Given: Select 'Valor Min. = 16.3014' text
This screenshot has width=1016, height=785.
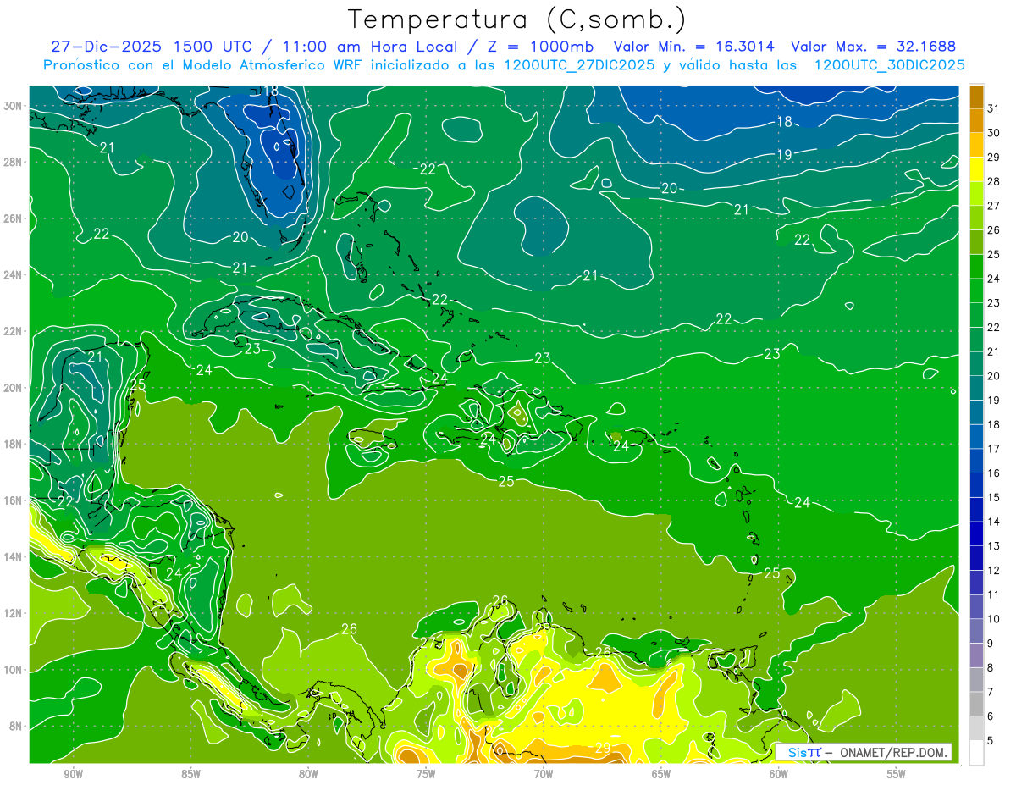Looking at the screenshot, I should point(694,47).
